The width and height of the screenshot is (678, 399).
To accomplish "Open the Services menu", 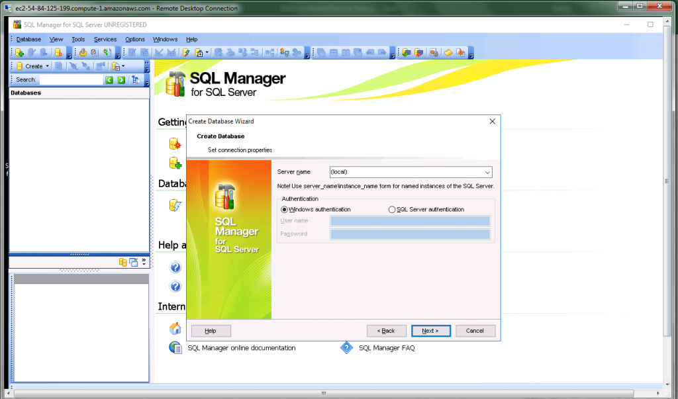I will (x=105, y=39).
